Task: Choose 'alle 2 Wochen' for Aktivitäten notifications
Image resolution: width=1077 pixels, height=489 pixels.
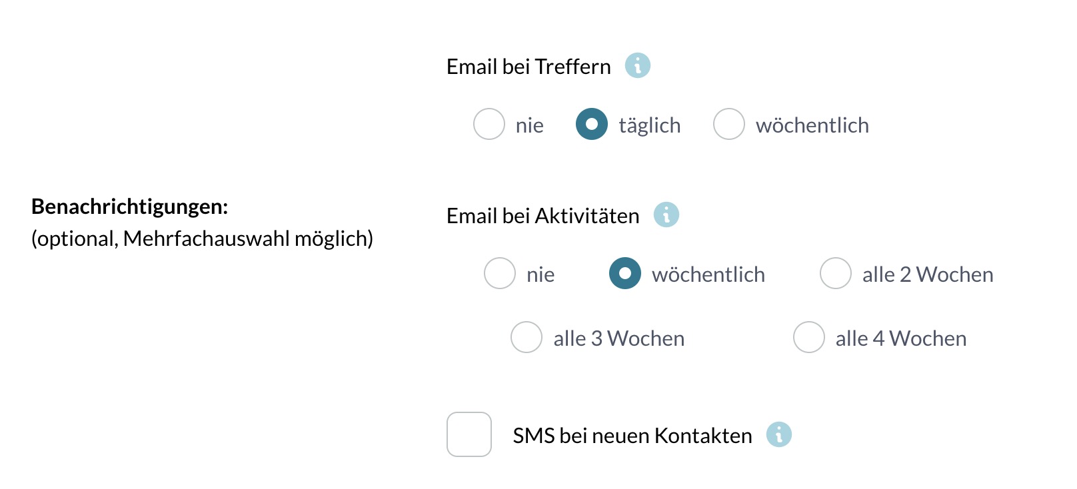Action: (835, 273)
